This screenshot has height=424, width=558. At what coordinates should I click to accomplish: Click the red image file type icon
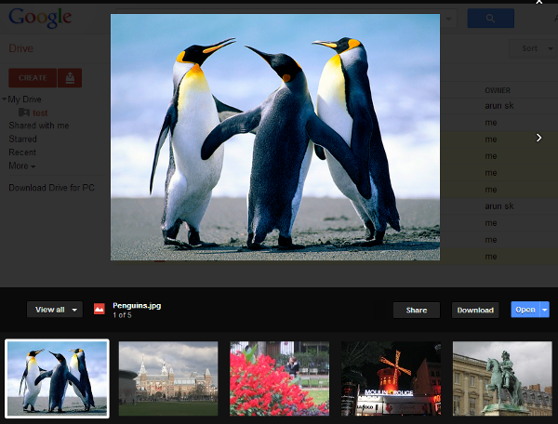(x=100, y=309)
